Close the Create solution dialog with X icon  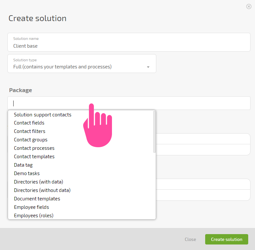[x=249, y=6]
